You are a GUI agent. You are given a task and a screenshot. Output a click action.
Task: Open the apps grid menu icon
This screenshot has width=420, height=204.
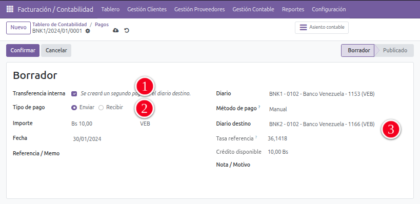(10, 9)
